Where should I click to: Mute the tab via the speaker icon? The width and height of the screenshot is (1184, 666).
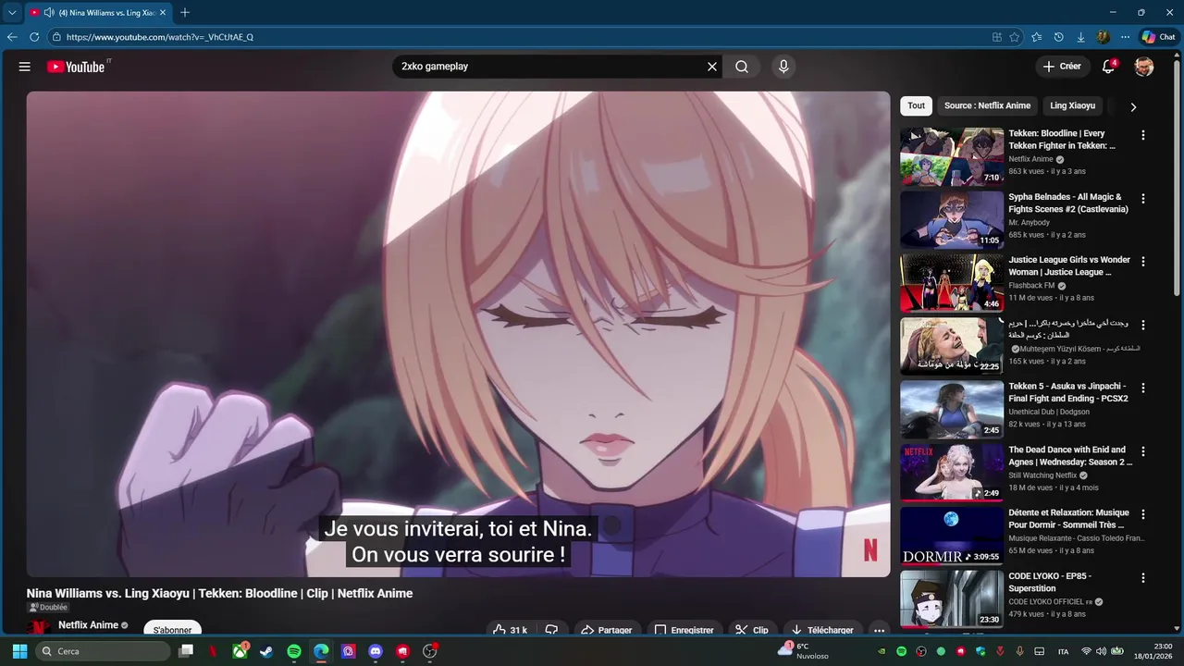(48, 13)
